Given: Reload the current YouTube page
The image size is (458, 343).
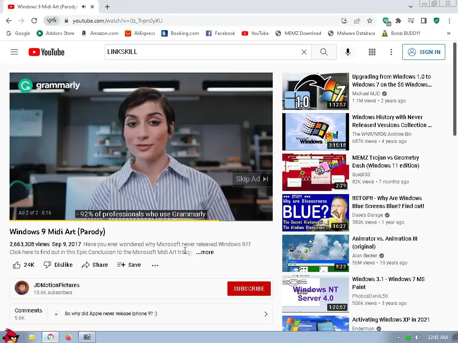Looking at the screenshot, I should (34, 21).
